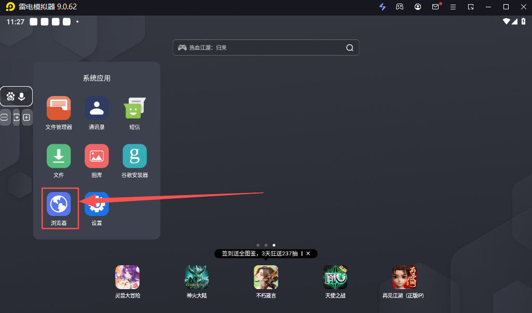The width and height of the screenshot is (532, 313).
Task: Launch the 谷歌安装器 Google installer
Action: [134, 156]
